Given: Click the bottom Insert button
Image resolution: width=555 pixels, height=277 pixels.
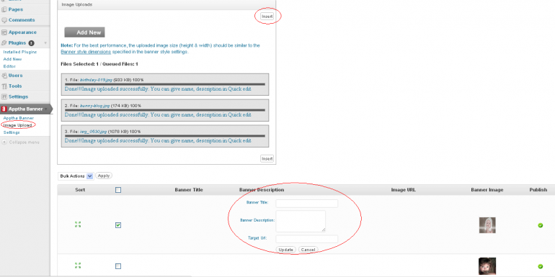Looking at the screenshot, I should [267, 158].
